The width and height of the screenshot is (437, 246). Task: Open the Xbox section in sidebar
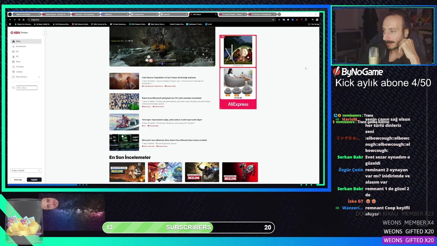26,62
